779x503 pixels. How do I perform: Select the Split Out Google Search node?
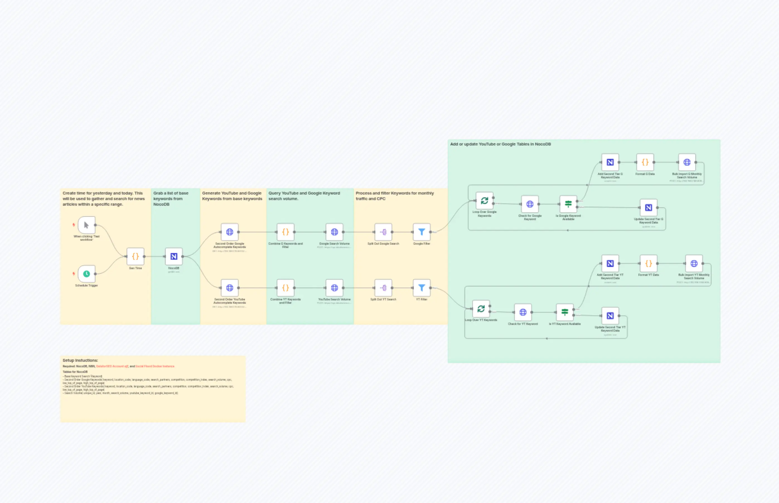coord(383,232)
